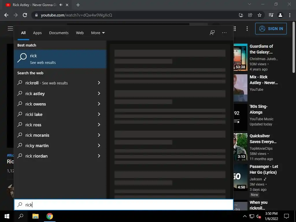Click the Chrome taskbar icon
Image resolution: width=296 pixels, height=222 pixels.
click(50, 216)
